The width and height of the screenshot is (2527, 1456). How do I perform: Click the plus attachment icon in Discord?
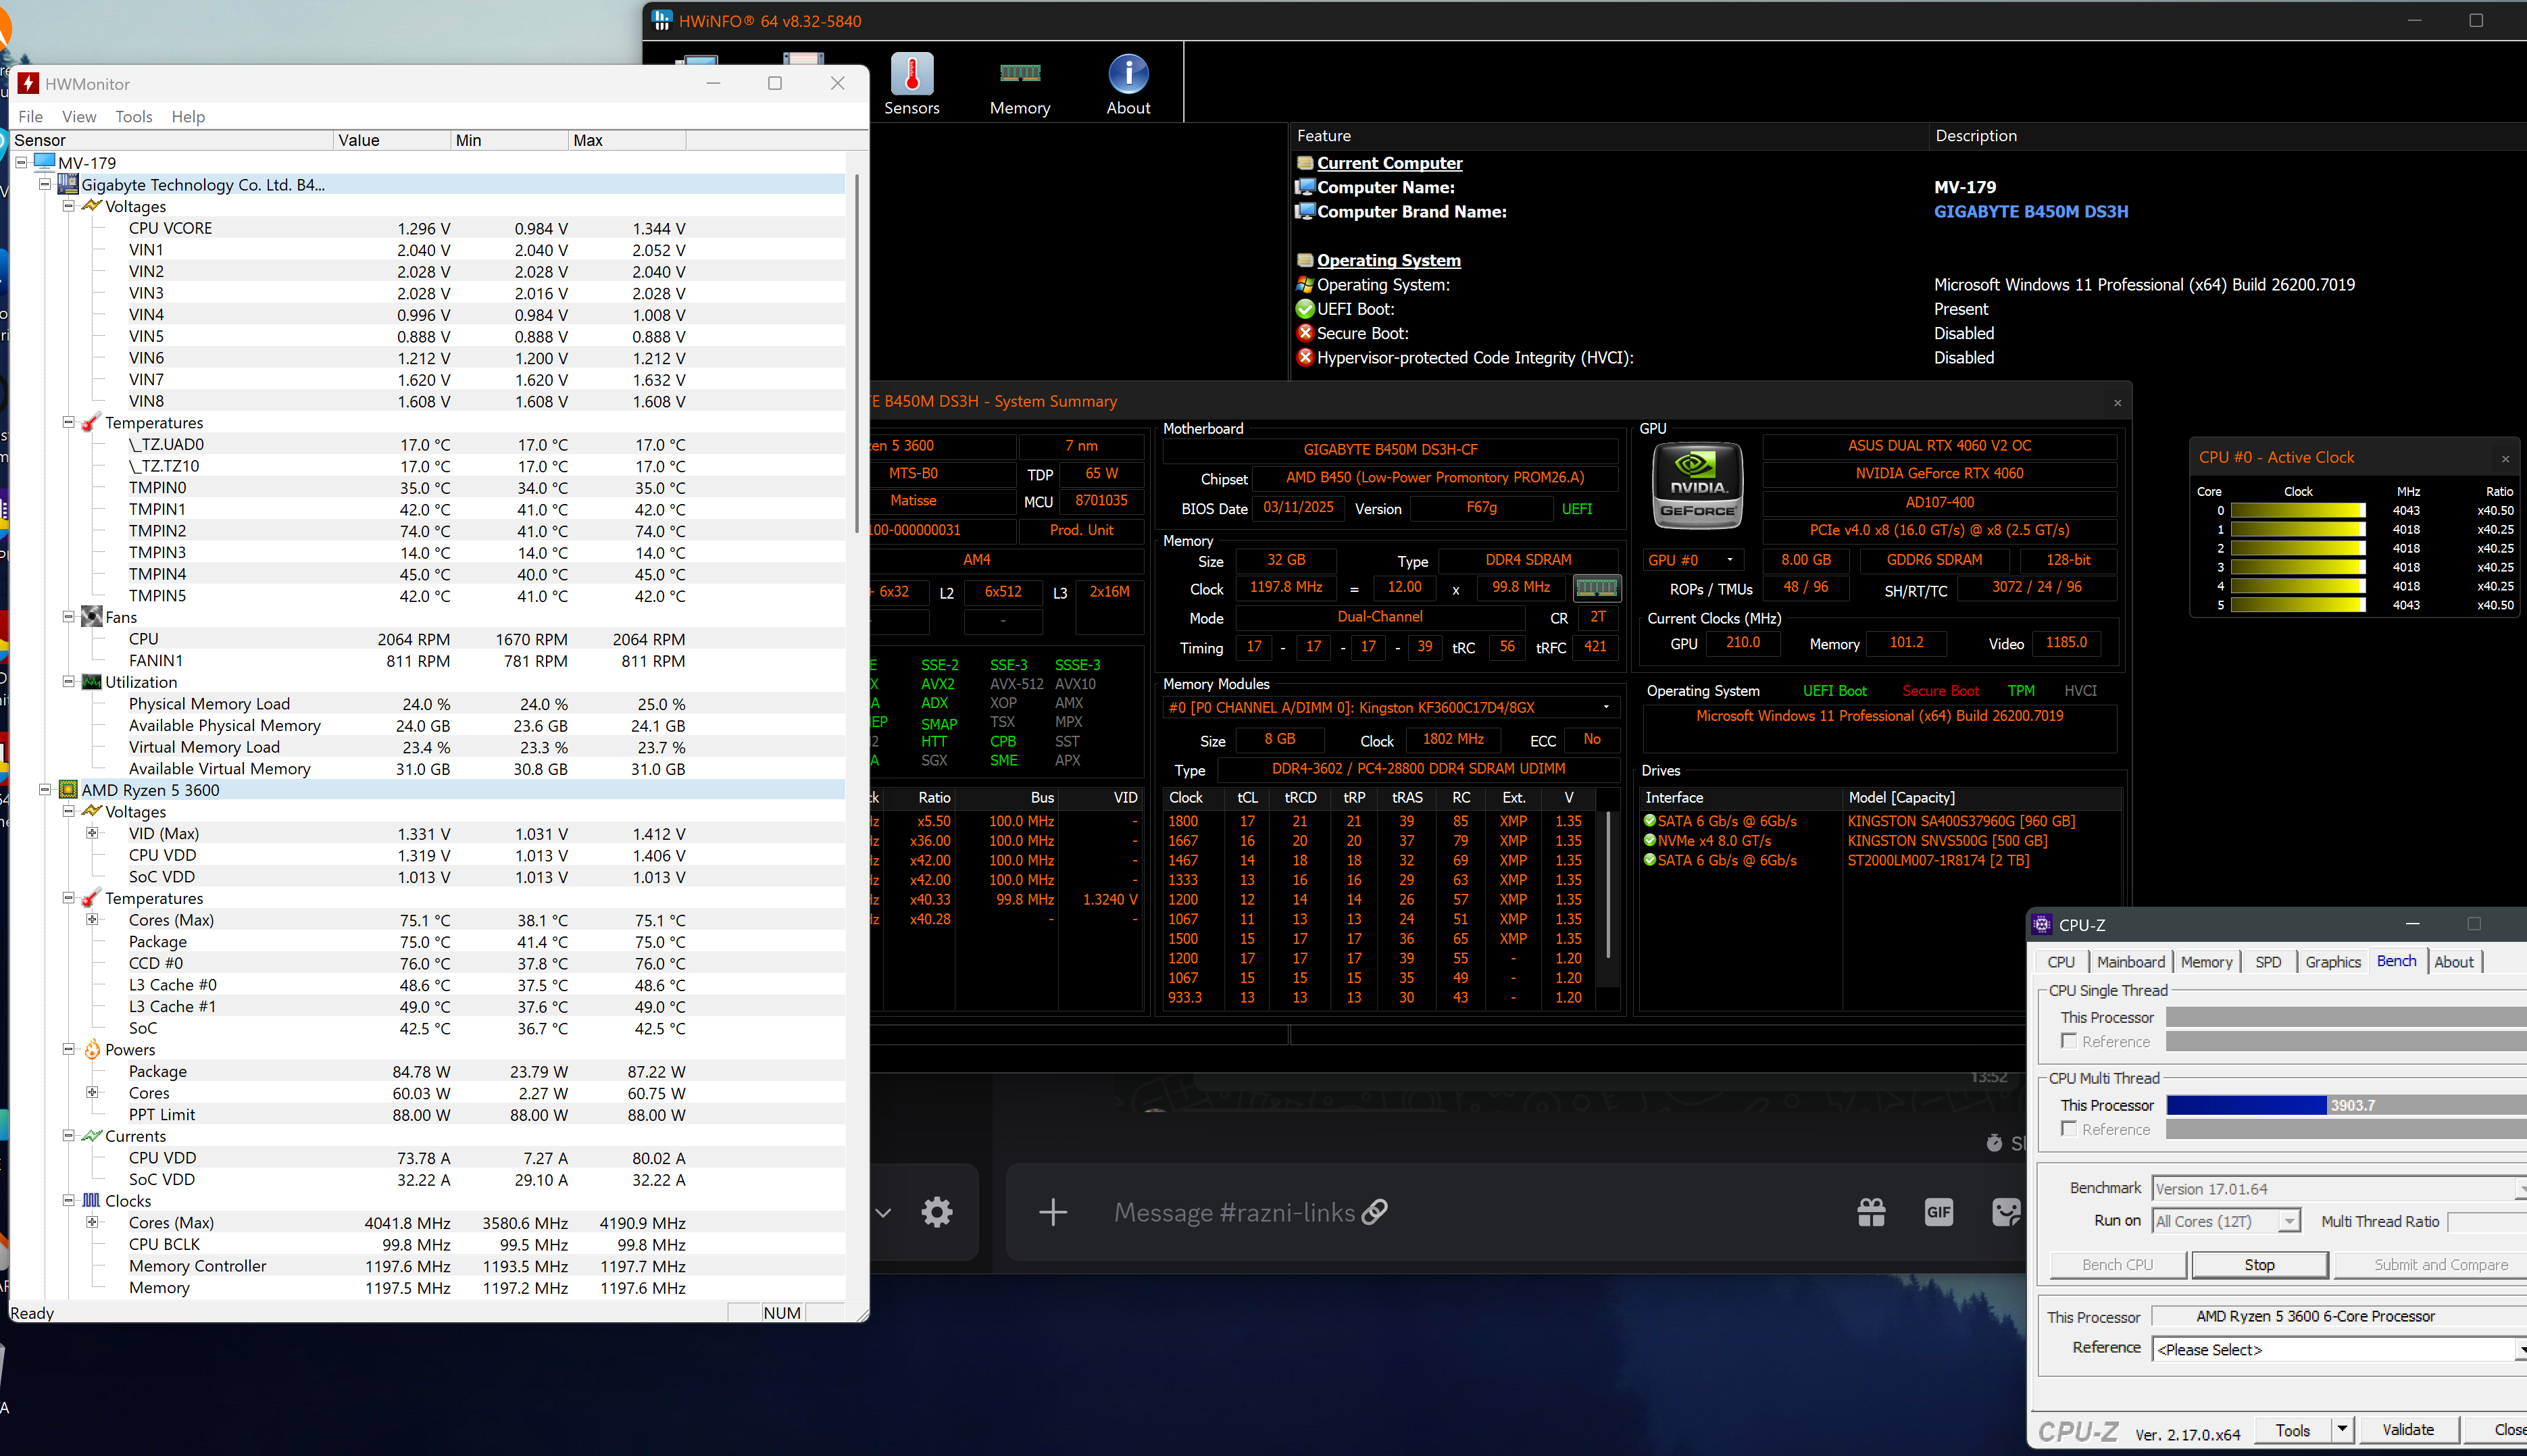pyautogui.click(x=1053, y=1212)
